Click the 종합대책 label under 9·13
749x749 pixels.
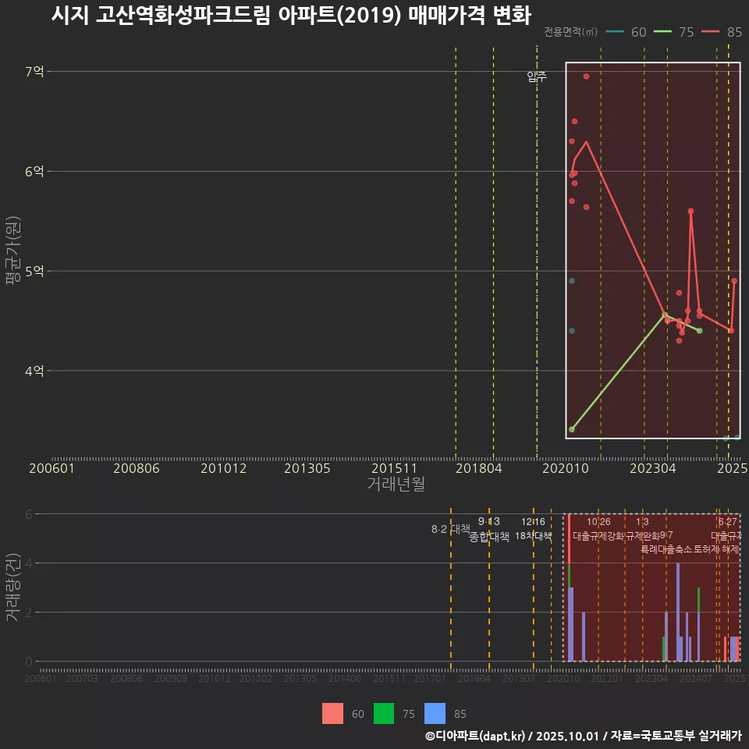click(489, 536)
